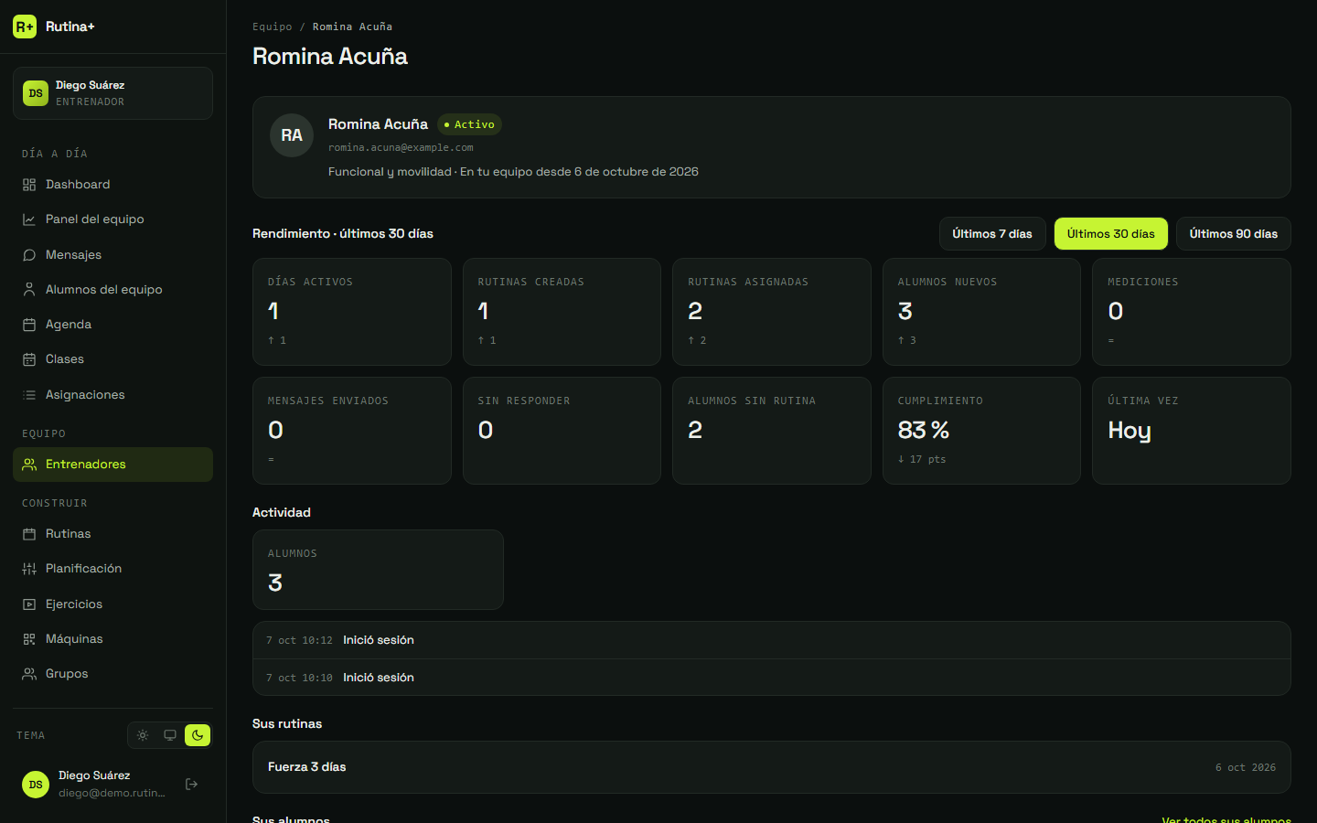Image resolution: width=1317 pixels, height=823 pixels.
Task: Select the Últimos 30 días range
Action: click(1111, 234)
